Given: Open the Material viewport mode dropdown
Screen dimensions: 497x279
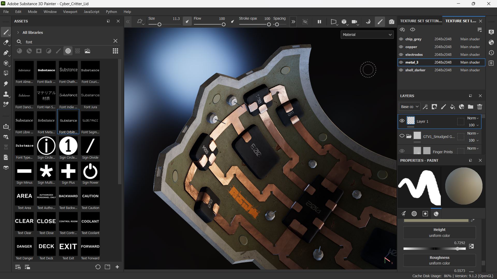Looking at the screenshot, I should click(367, 35).
